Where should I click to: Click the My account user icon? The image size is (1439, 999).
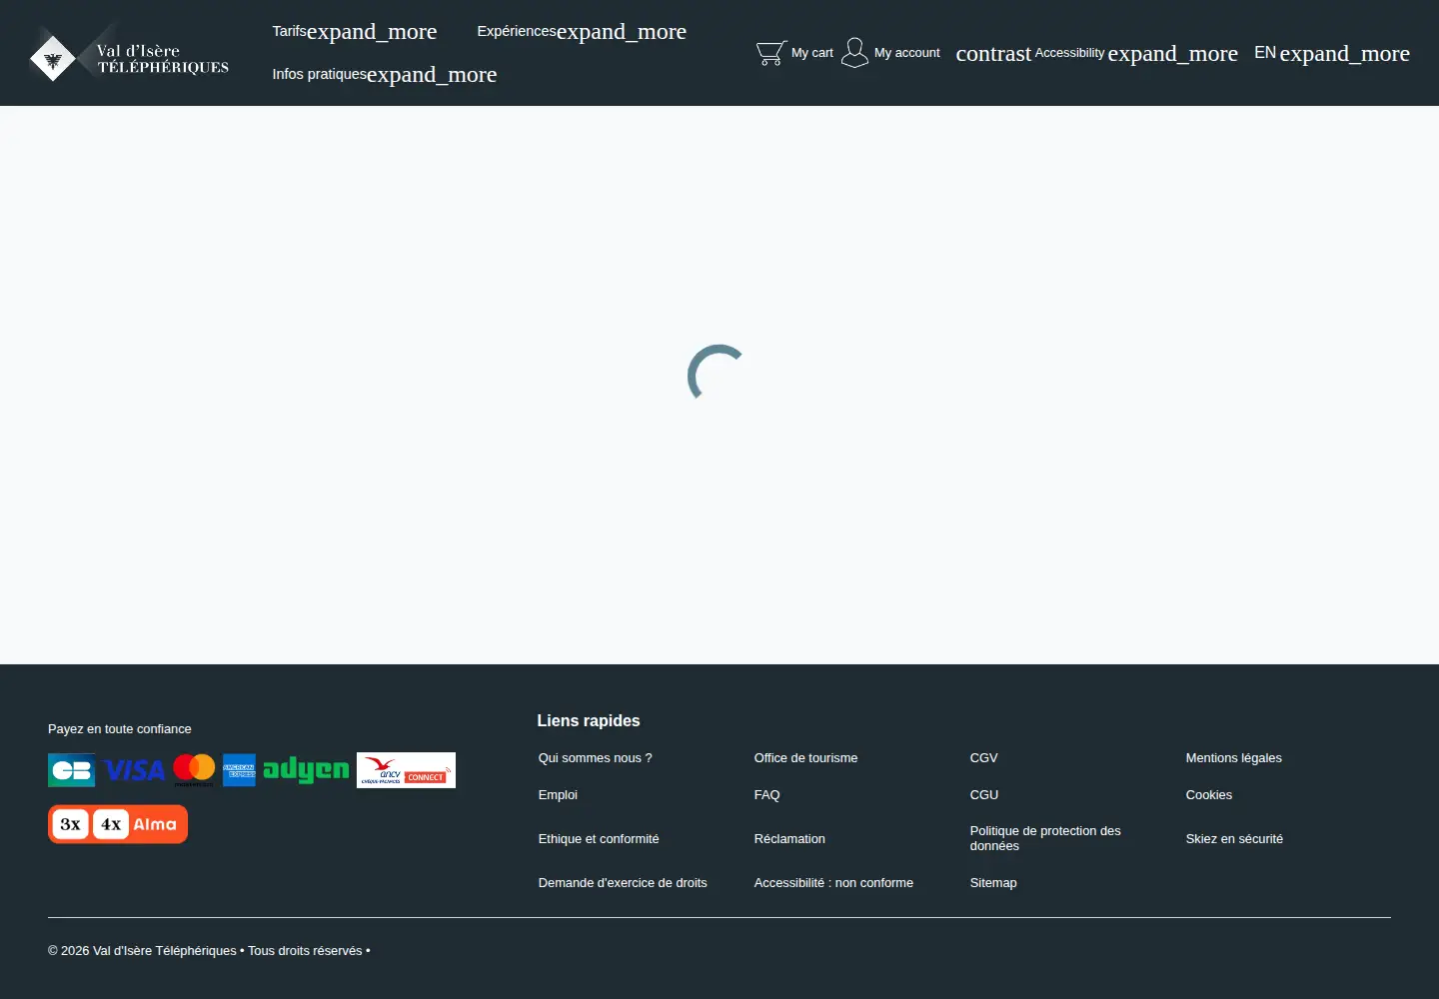[854, 53]
